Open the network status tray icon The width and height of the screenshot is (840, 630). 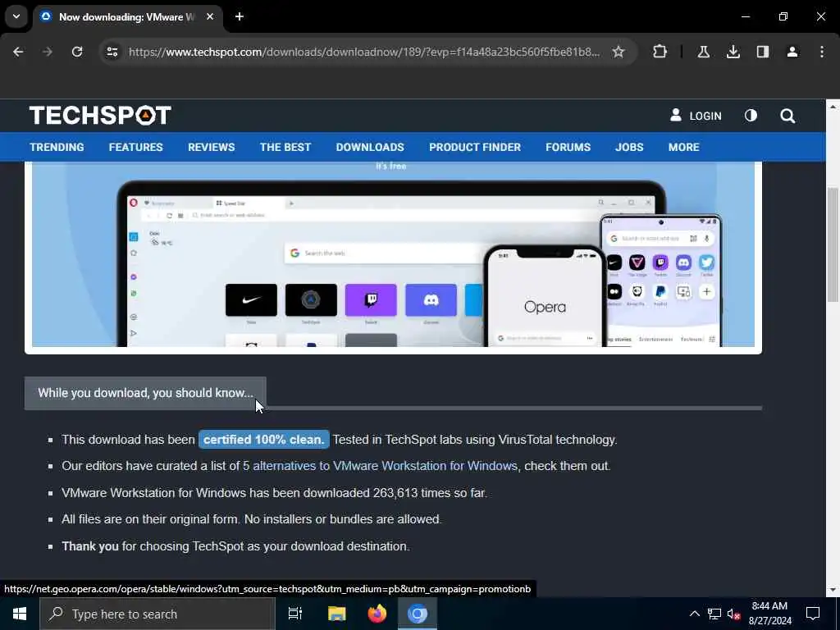tap(714, 614)
